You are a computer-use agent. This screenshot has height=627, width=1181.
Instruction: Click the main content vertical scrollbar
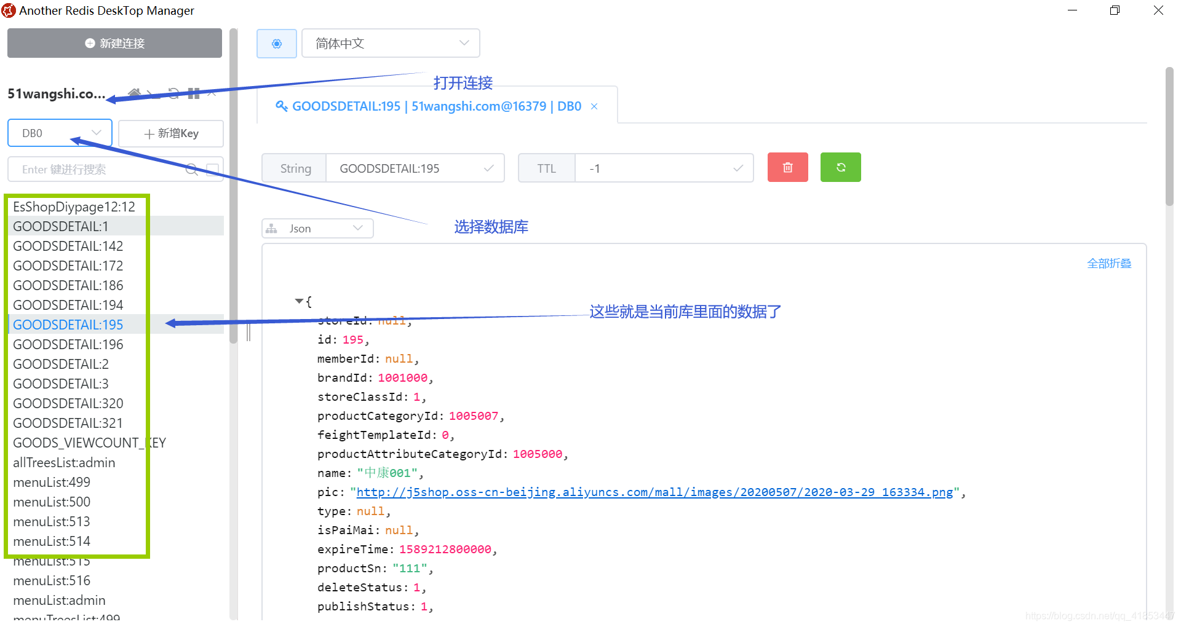click(1169, 137)
